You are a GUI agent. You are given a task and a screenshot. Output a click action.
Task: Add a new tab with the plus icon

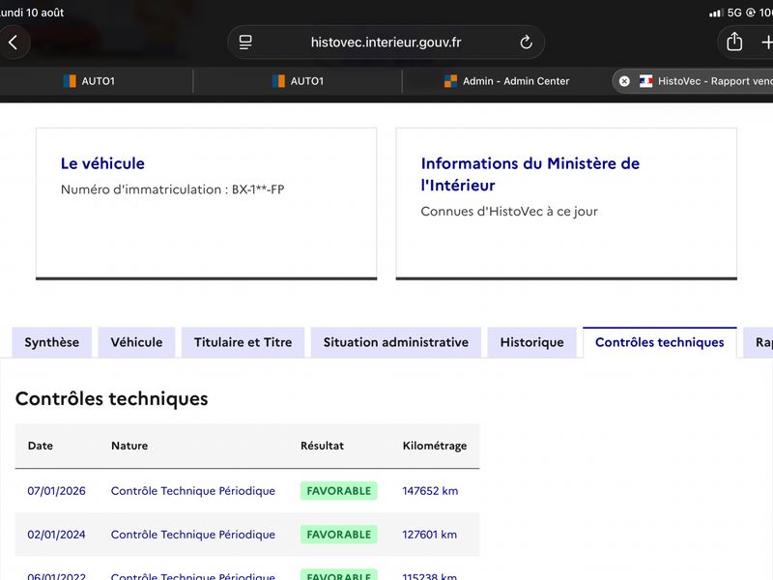[x=767, y=43]
